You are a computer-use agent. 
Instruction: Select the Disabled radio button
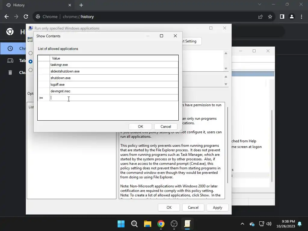30,70
